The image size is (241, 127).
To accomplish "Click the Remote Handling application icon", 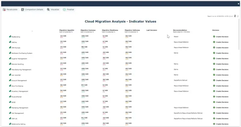I will (x=10, y=64).
